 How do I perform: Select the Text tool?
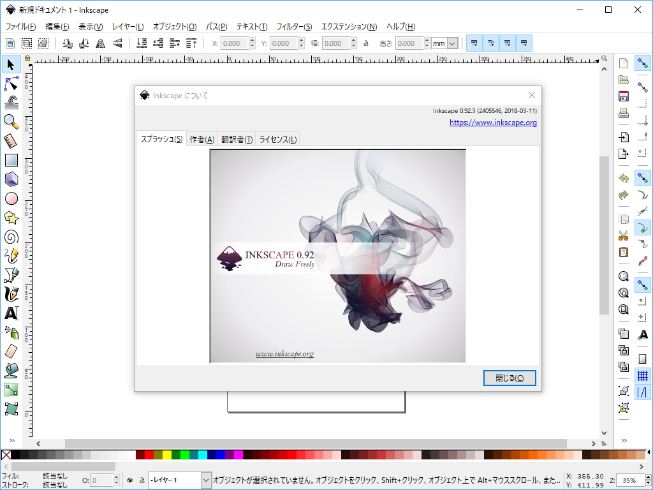pos(10,314)
